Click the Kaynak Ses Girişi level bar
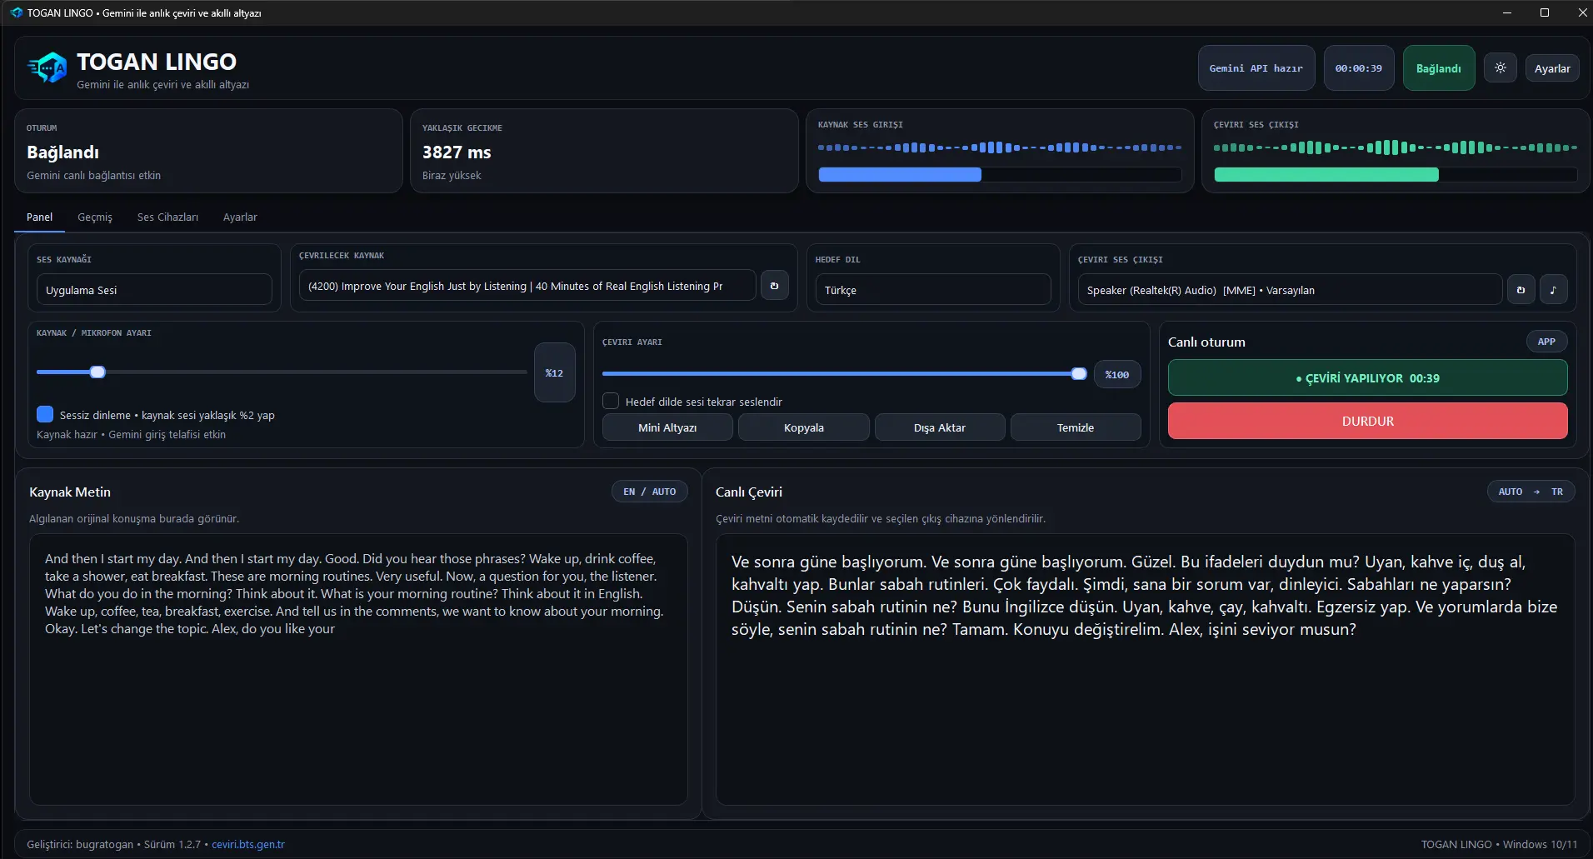Viewport: 1593px width, 859px height. [1000, 174]
